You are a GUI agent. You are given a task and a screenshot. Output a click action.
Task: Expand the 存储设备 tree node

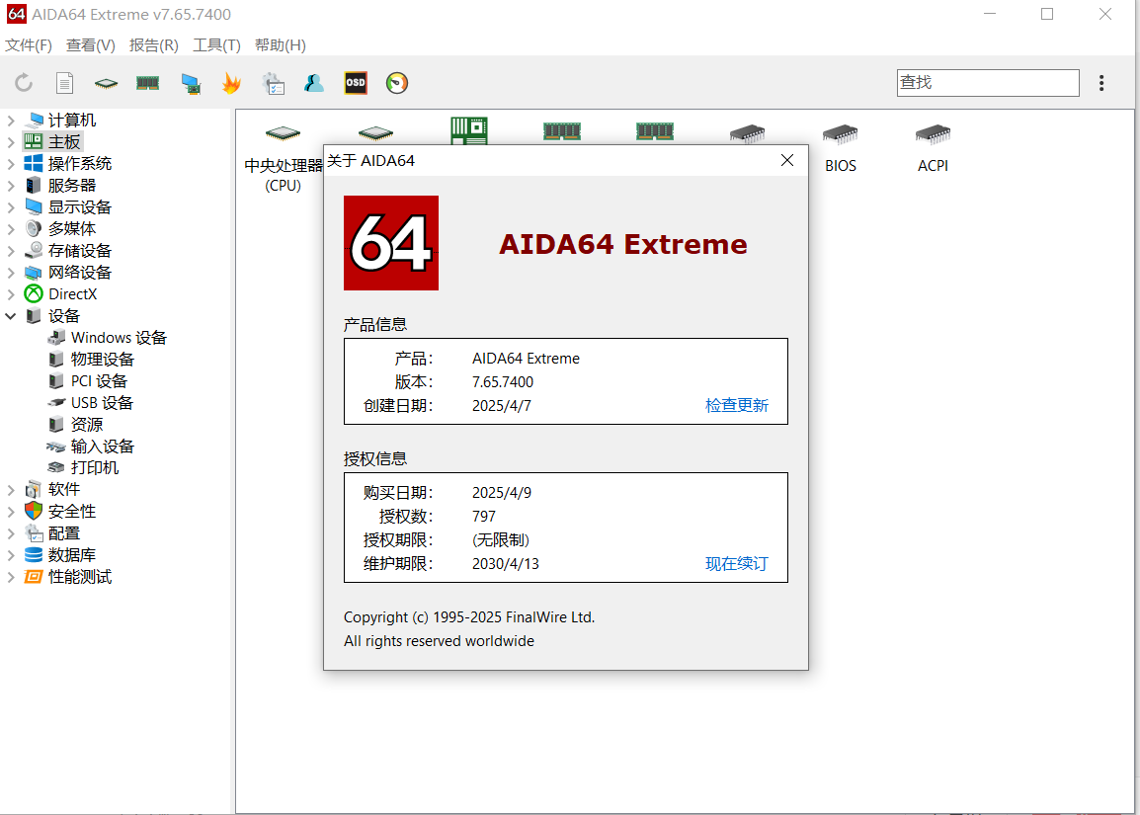click(x=11, y=251)
